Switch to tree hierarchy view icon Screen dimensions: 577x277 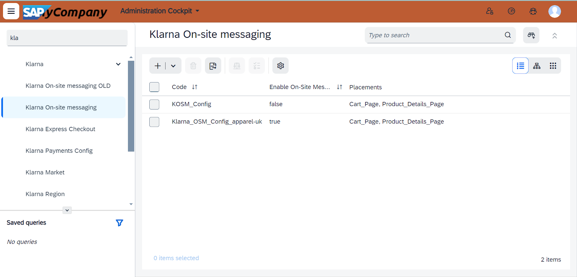[x=537, y=66]
